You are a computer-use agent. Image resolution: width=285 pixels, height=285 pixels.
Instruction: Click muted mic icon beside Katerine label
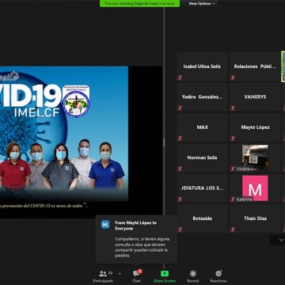point(233,199)
